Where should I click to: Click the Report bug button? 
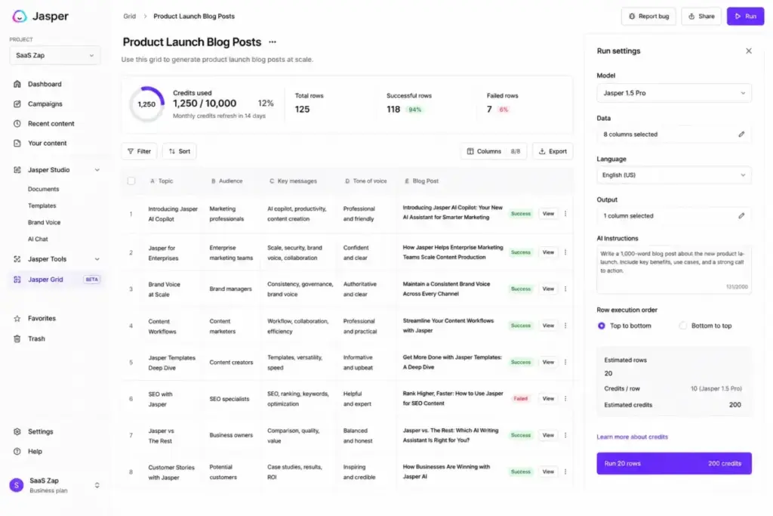click(x=648, y=17)
